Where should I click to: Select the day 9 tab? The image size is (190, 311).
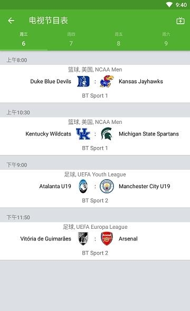tap(166, 40)
